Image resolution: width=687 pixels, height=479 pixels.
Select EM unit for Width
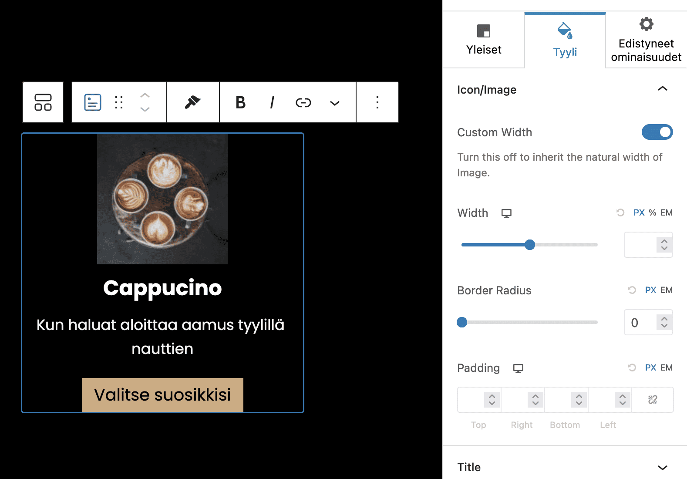tap(667, 213)
